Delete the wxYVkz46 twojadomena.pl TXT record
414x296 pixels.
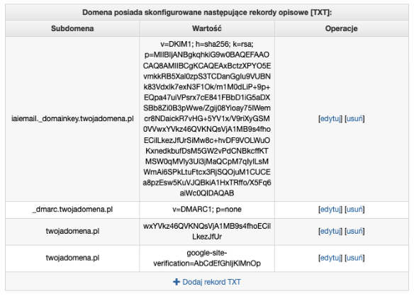pyautogui.click(x=354, y=232)
